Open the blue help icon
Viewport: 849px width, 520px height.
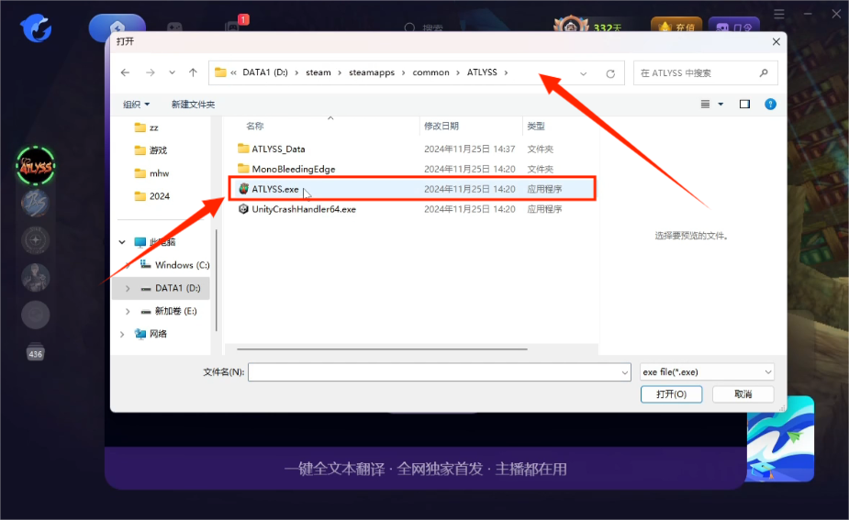[x=770, y=104]
